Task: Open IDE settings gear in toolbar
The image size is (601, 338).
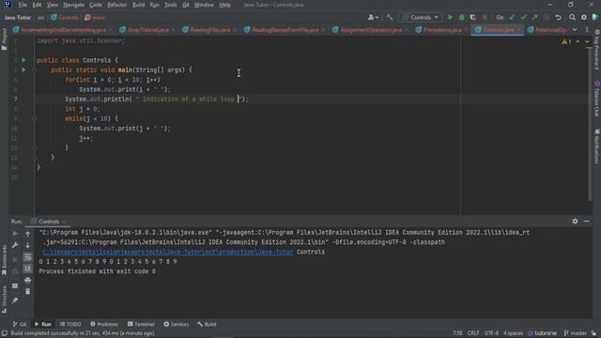Action: coord(584,17)
